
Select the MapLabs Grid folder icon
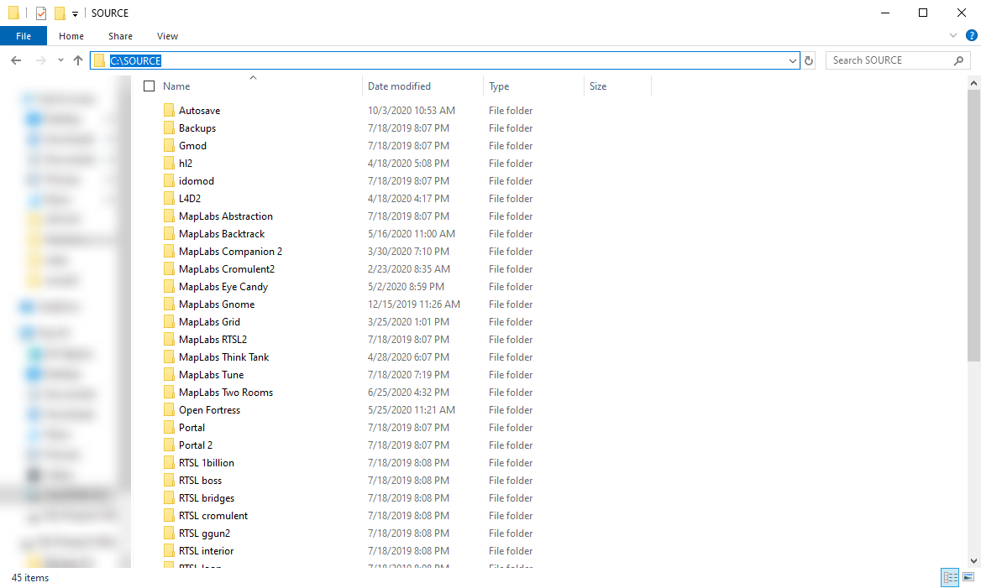point(169,322)
